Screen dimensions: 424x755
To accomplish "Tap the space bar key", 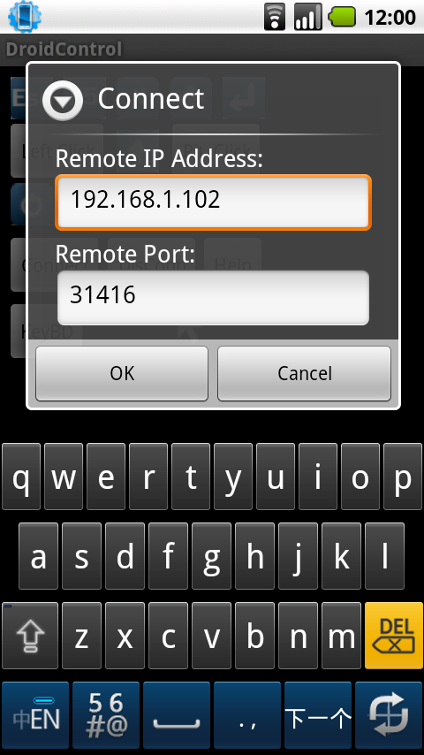I will (x=177, y=714).
